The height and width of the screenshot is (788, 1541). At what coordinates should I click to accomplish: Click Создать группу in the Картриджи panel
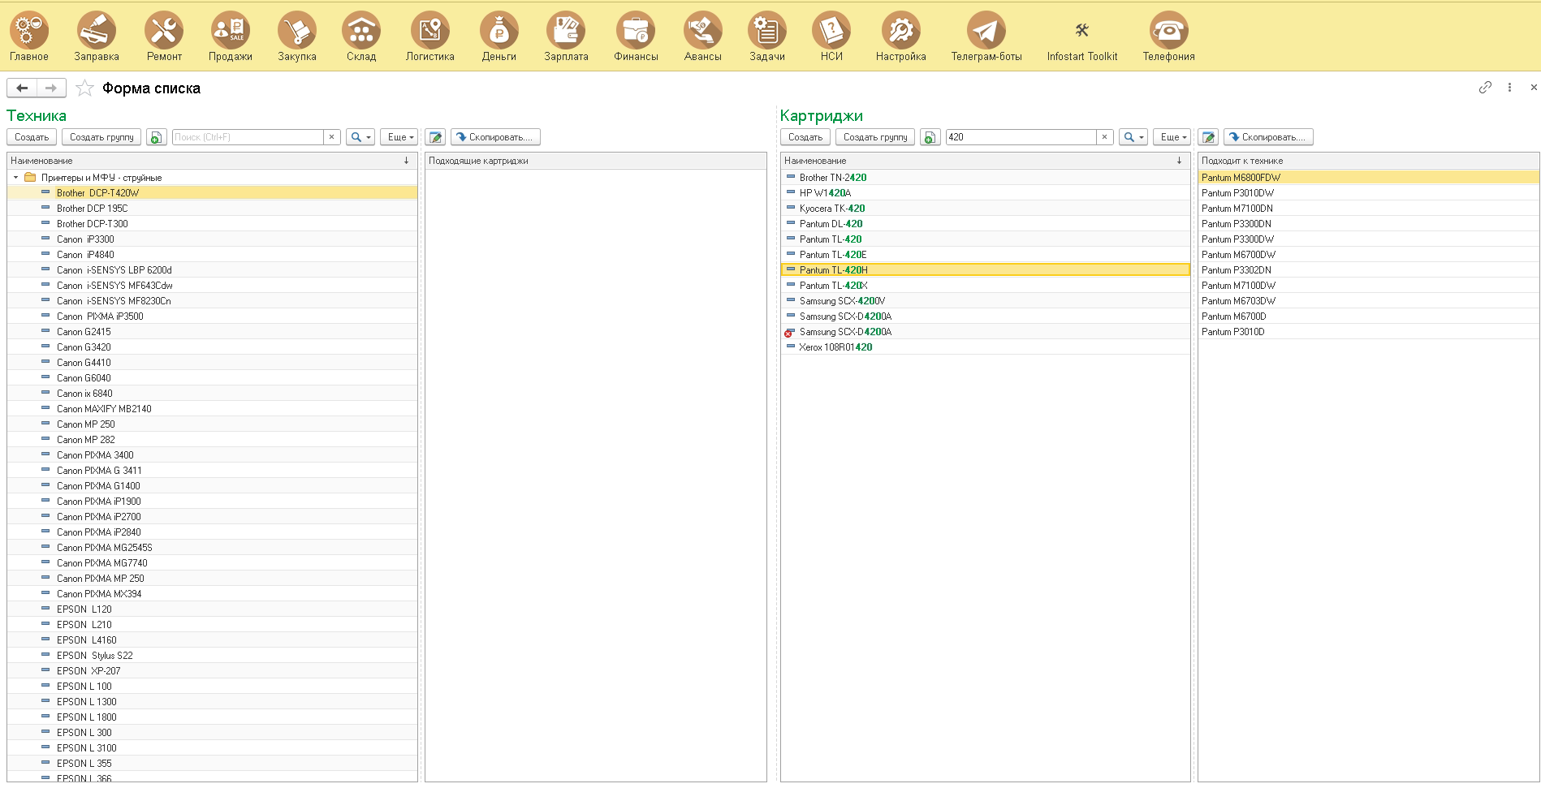pos(875,137)
